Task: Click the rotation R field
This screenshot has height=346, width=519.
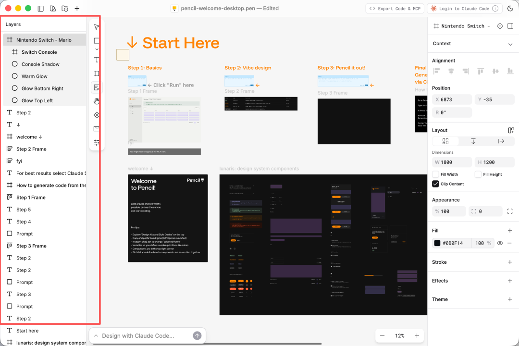Action: coord(452,112)
